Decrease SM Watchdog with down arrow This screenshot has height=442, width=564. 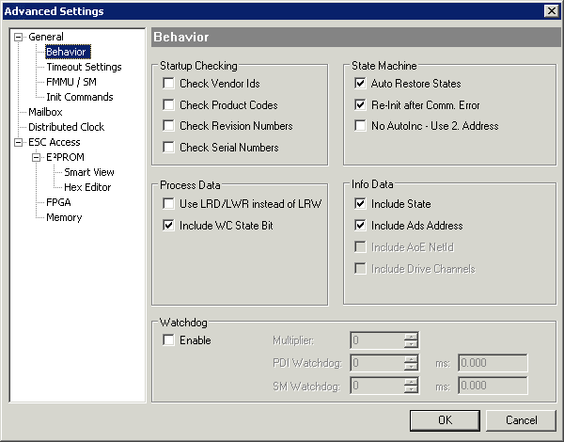coord(411,389)
